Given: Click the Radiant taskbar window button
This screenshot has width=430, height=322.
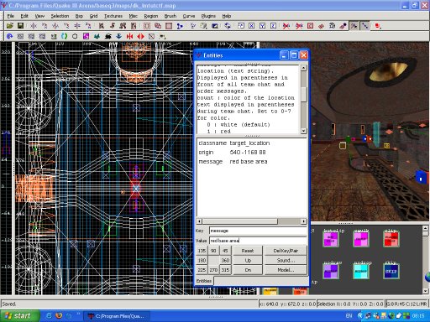Looking at the screenshot, I should click(x=118, y=316).
